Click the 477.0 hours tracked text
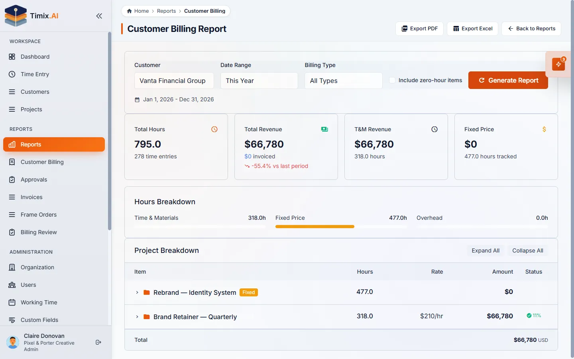 pyautogui.click(x=490, y=156)
